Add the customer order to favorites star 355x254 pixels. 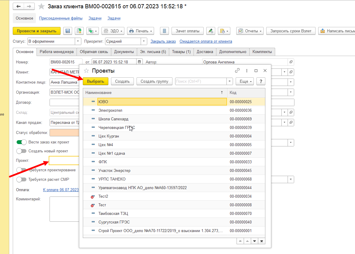click(x=41, y=6)
